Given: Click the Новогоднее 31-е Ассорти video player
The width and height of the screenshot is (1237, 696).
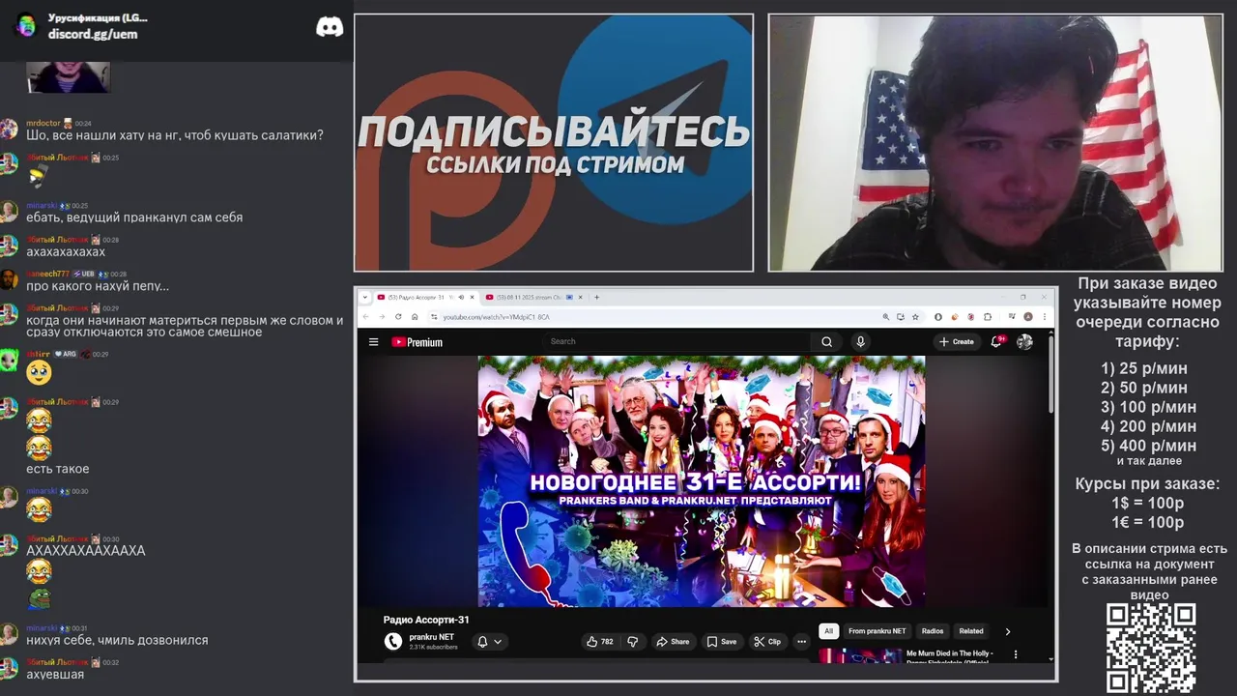Looking at the screenshot, I should 702,481.
